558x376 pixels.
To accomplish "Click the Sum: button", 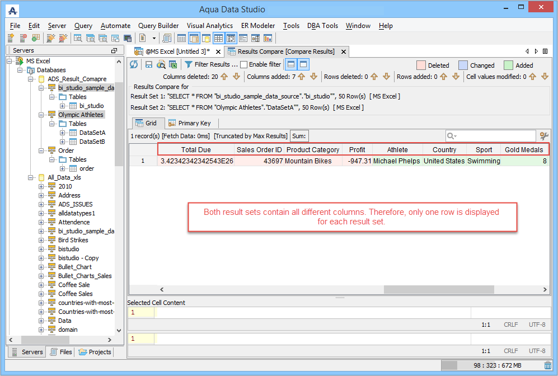I will point(299,136).
